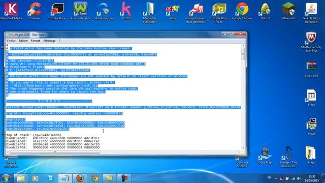Open the network signal tray icon
Screen dimensions: 325x183
coord(293,178)
